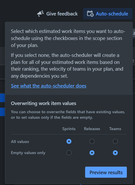135x185 pixels.
Task: Choose Empty values only for Releases
Action: (92, 153)
